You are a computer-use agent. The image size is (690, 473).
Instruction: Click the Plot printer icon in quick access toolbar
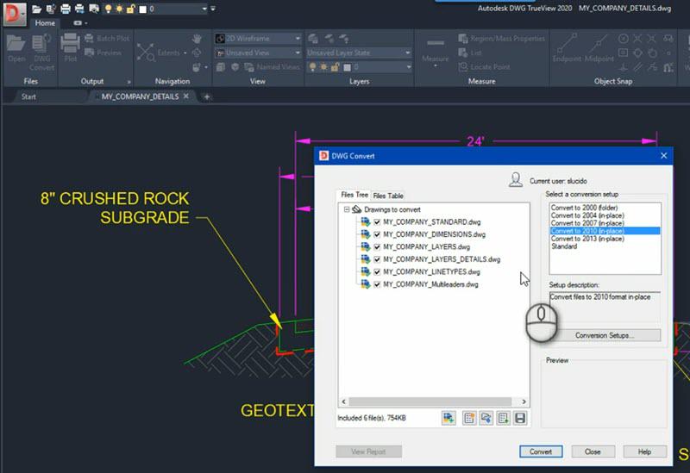66,9
